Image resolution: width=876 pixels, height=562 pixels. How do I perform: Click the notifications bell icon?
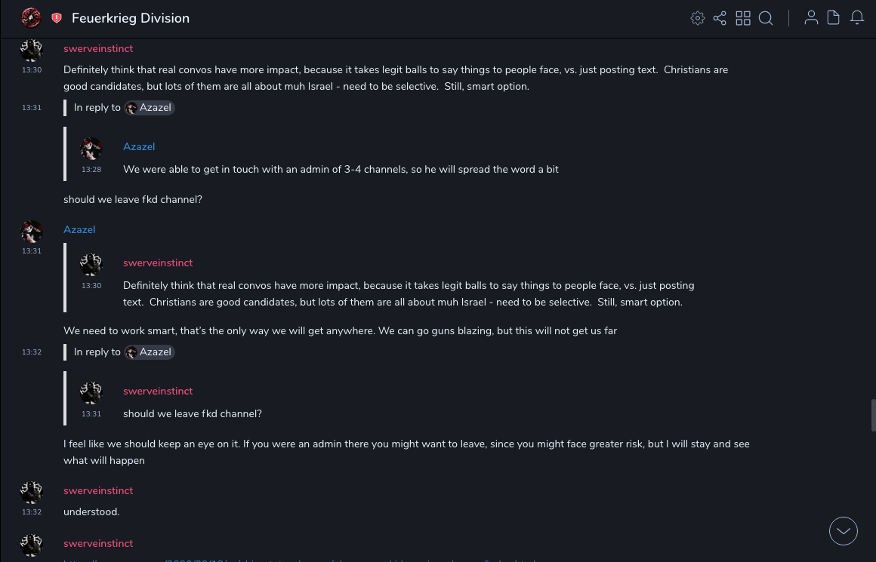[857, 18]
